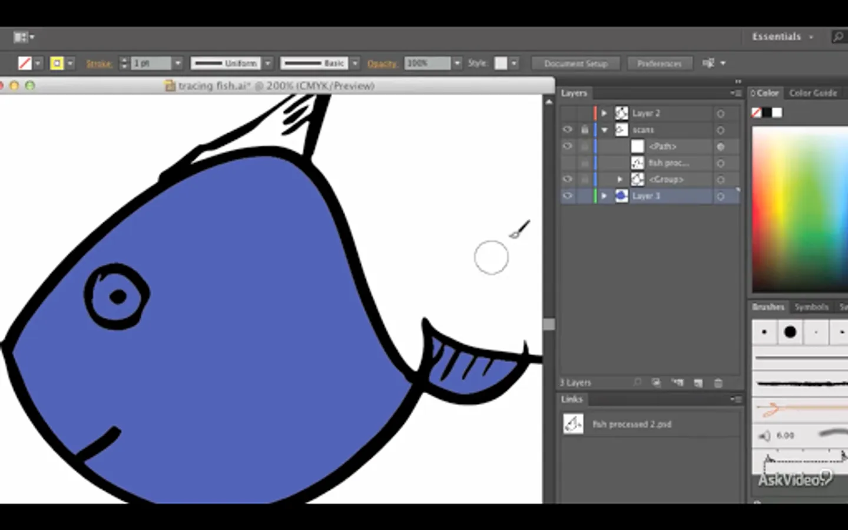Click the fill color box in control bar
Image resolution: width=848 pixels, height=530 pixels.
click(x=25, y=63)
